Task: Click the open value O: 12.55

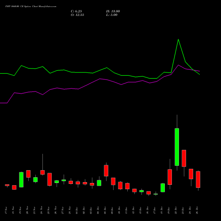Action: click(x=77, y=15)
